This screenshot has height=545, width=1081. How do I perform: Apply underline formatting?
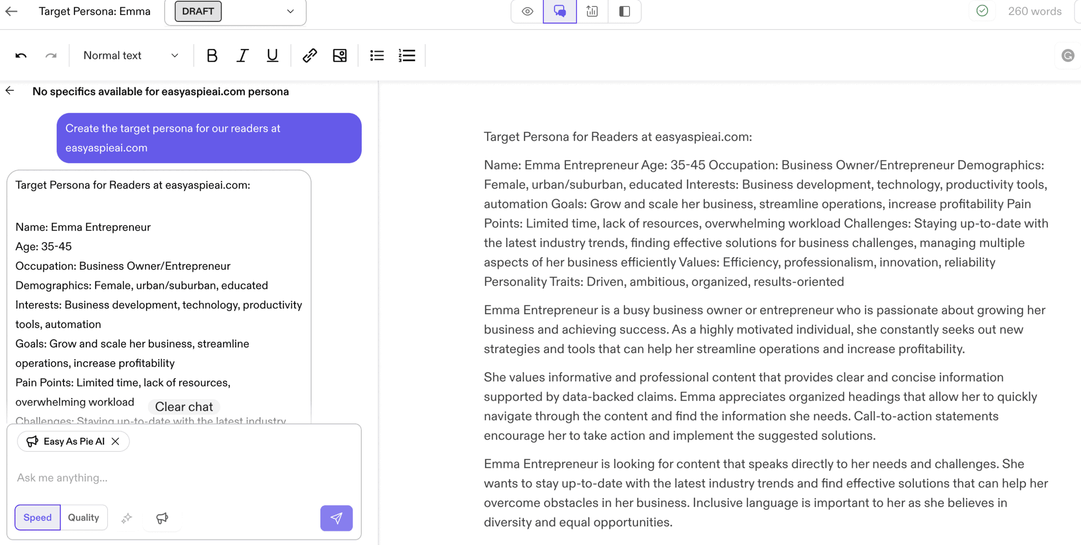[x=272, y=55]
